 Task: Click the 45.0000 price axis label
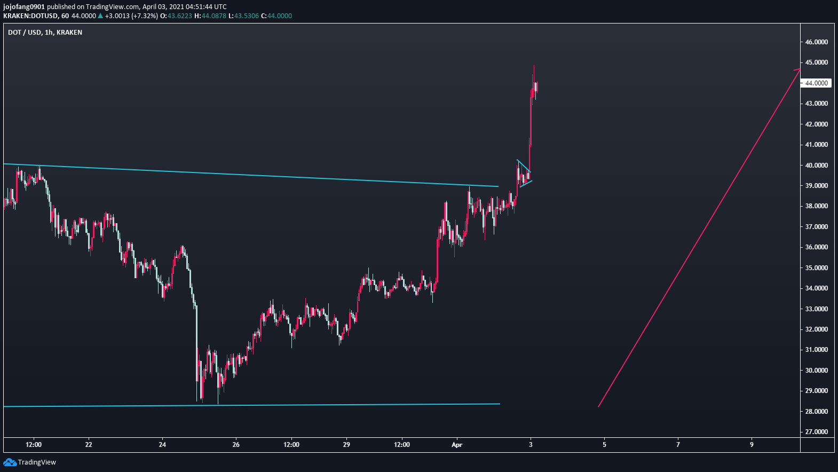click(817, 62)
